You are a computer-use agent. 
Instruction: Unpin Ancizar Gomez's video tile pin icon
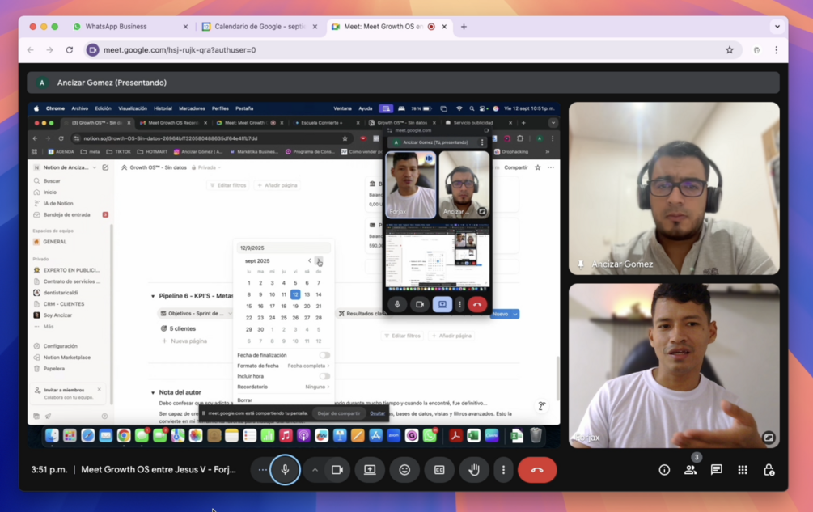[581, 264]
